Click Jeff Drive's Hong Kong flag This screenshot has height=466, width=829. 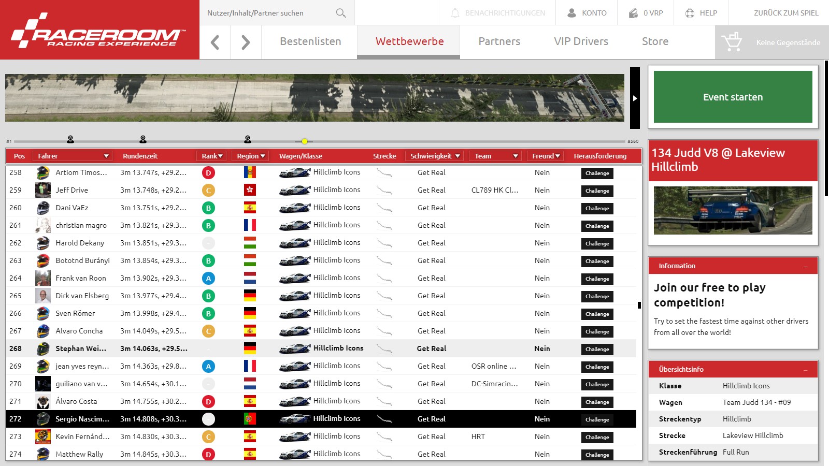250,190
